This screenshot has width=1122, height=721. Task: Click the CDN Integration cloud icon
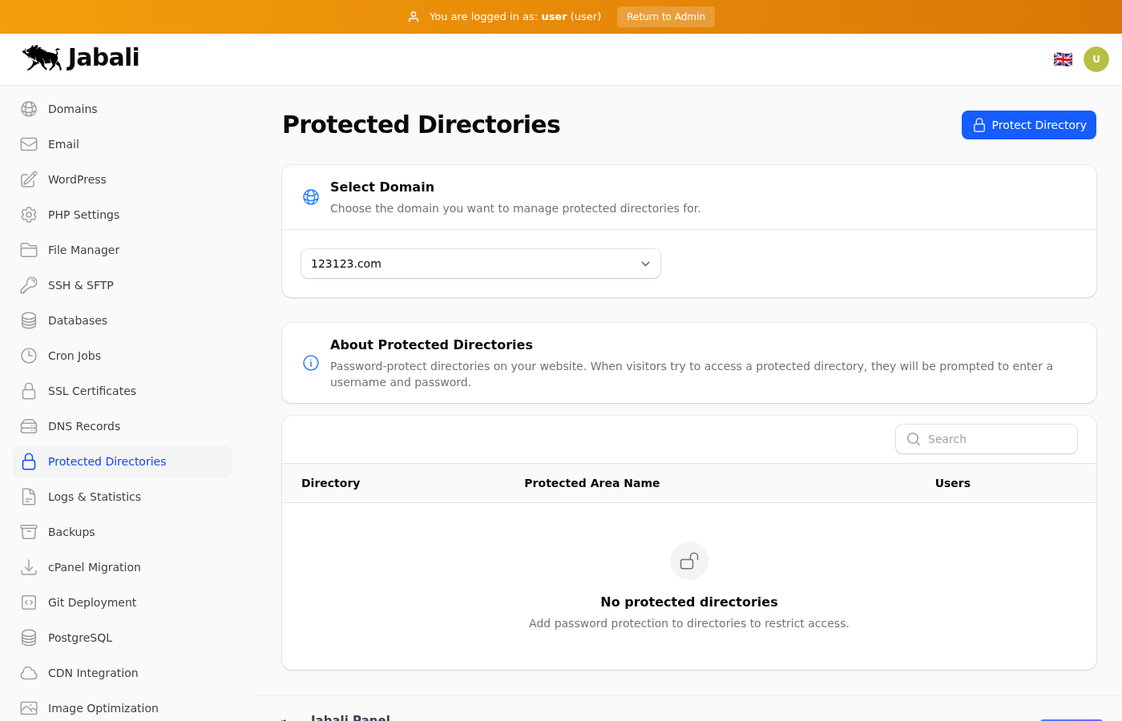pyautogui.click(x=29, y=673)
